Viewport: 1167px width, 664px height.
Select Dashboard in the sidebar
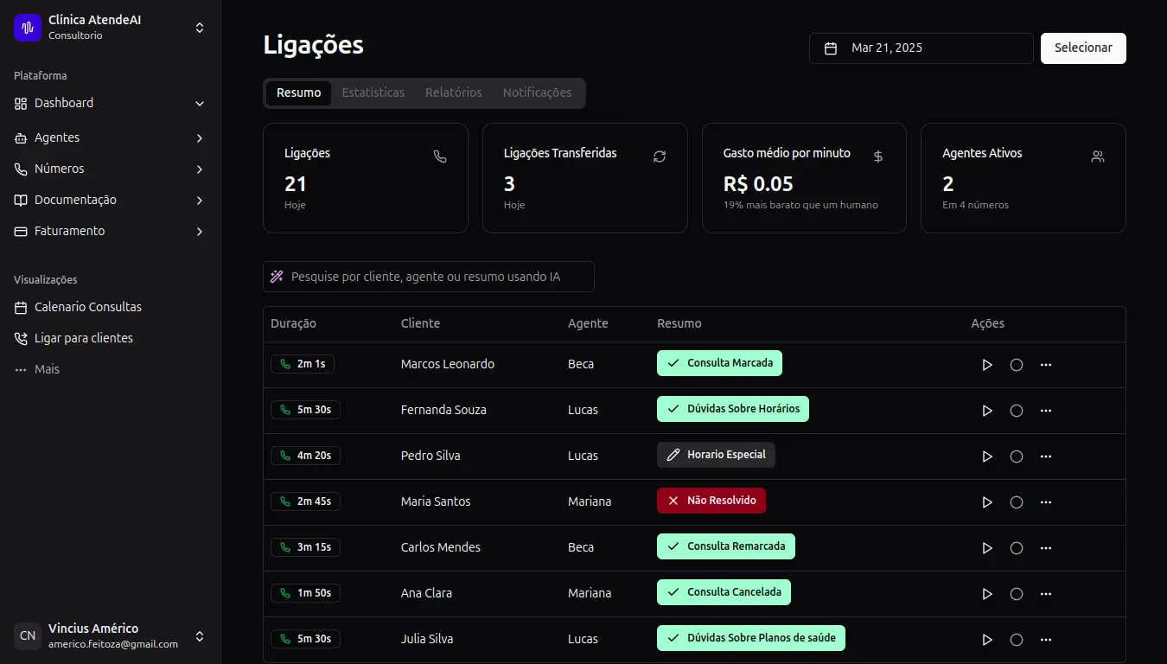(x=62, y=103)
